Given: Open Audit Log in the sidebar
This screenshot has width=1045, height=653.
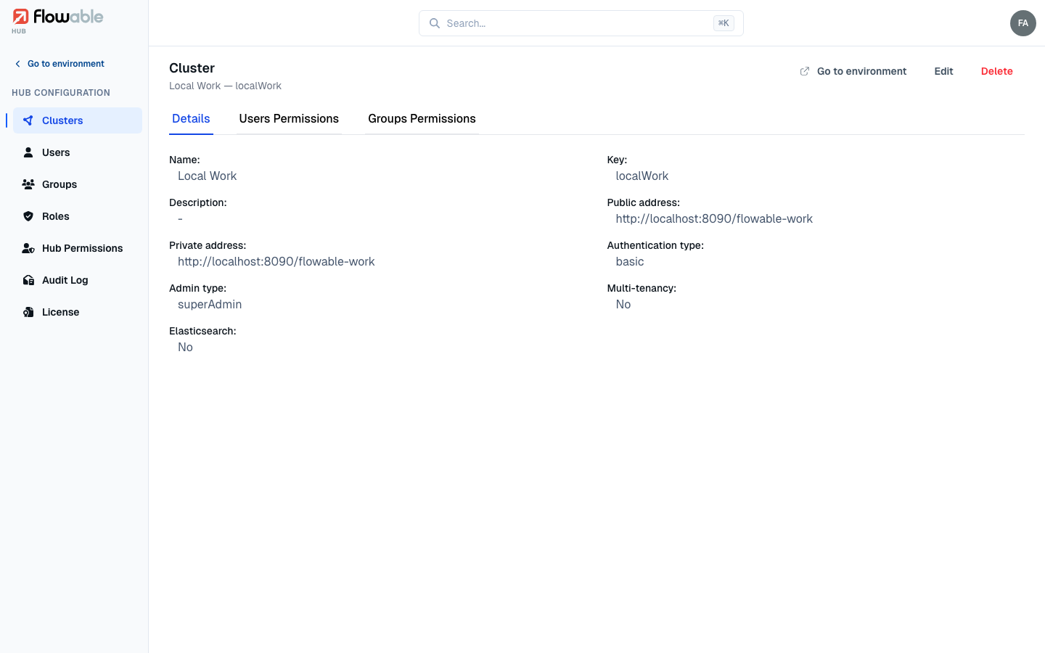Looking at the screenshot, I should pos(78,280).
